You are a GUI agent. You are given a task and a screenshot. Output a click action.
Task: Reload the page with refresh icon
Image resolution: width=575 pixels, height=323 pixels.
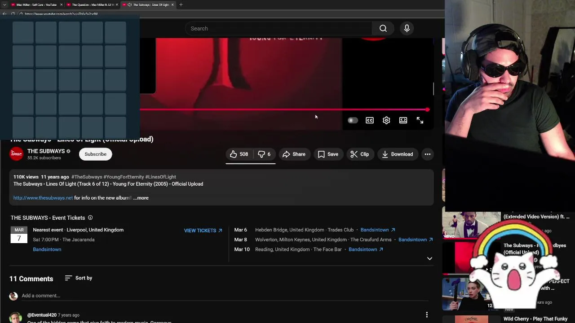(13, 14)
